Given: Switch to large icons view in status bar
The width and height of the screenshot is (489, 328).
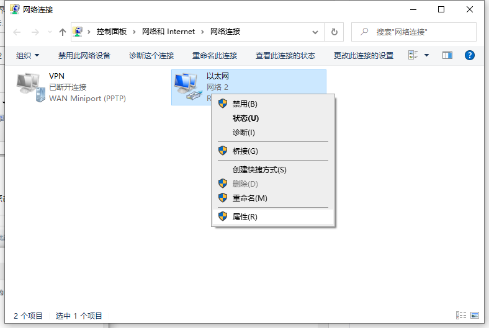Looking at the screenshot, I should click(x=475, y=316).
